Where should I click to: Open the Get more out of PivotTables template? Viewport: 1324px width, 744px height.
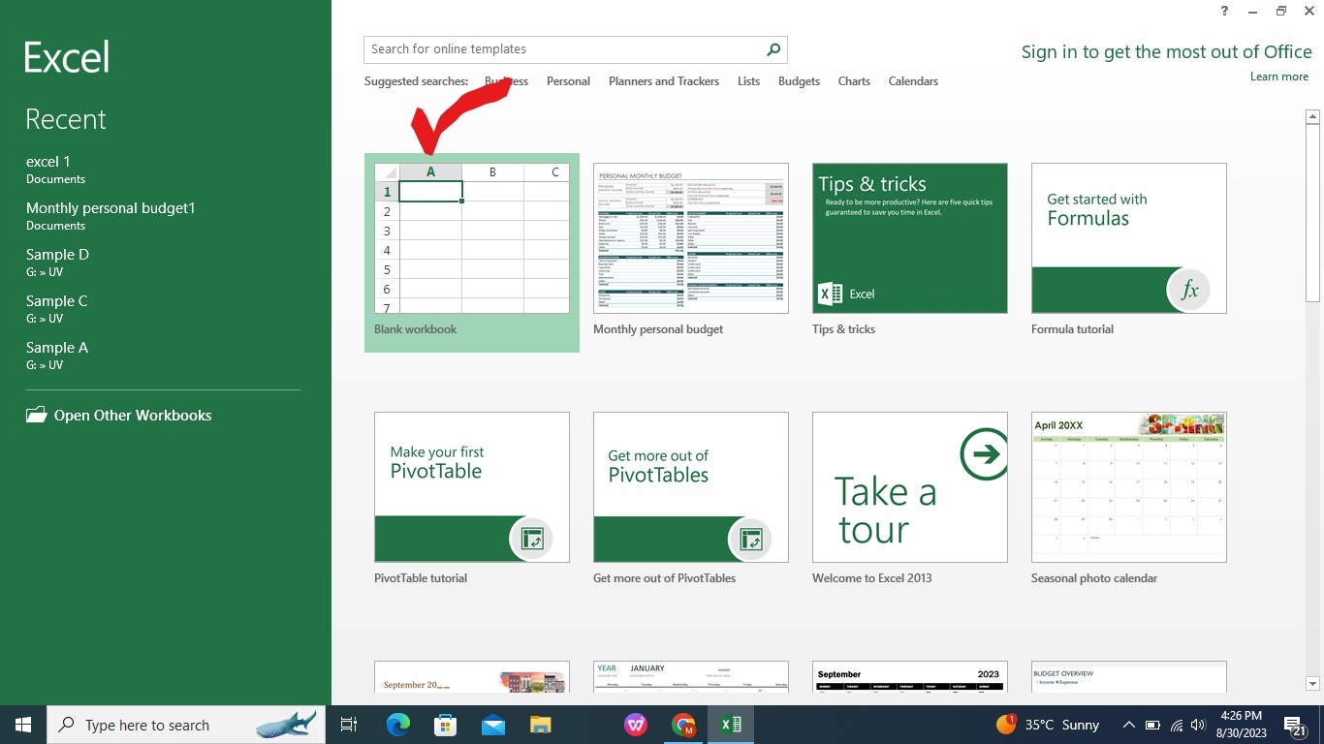click(690, 486)
